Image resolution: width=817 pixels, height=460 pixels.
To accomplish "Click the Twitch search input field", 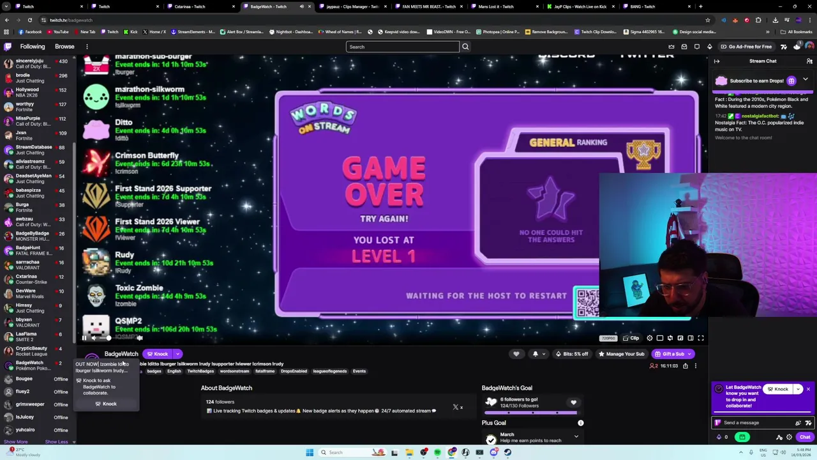I will pos(403,47).
